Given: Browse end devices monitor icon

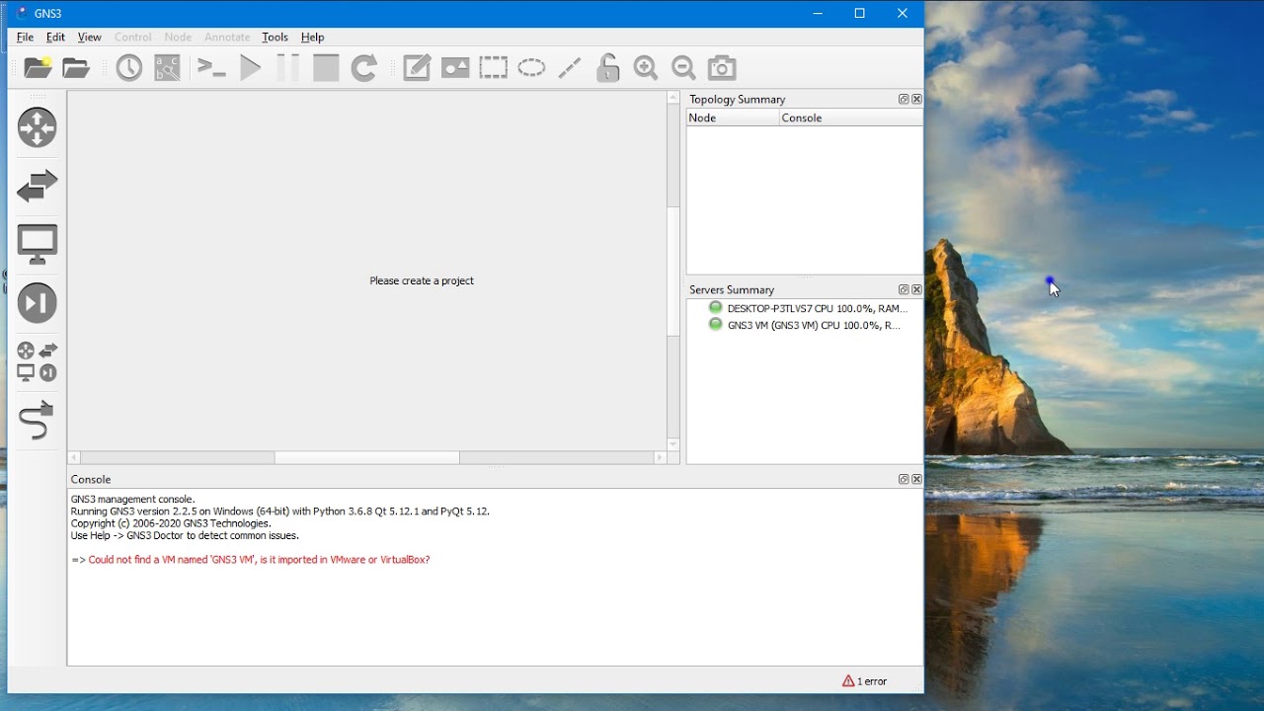Looking at the screenshot, I should [x=38, y=244].
